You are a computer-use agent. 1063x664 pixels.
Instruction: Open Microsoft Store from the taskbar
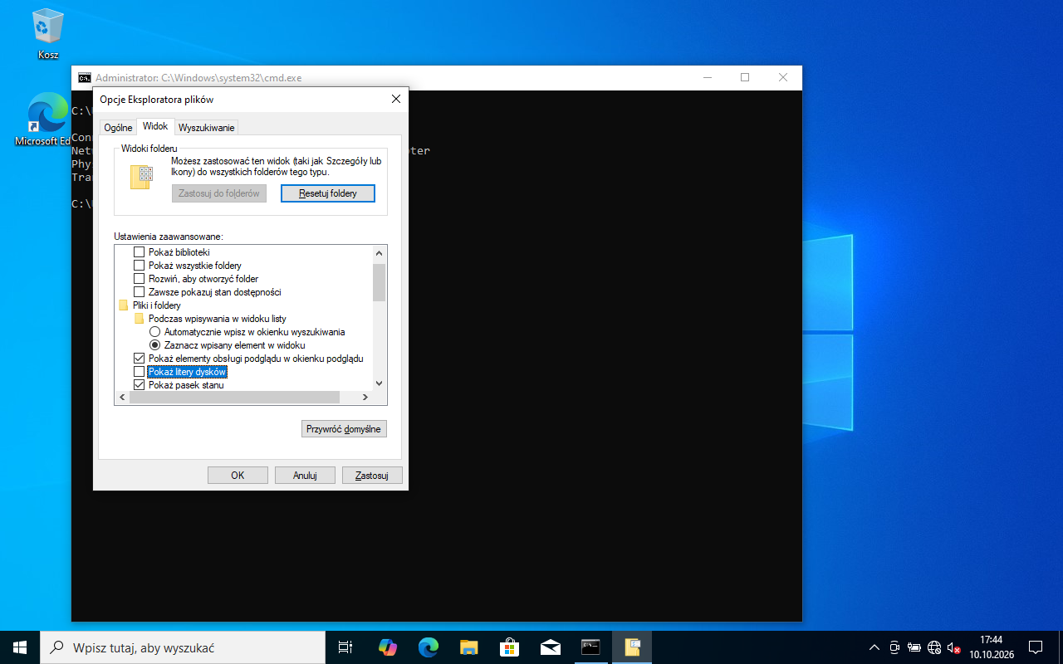509,647
